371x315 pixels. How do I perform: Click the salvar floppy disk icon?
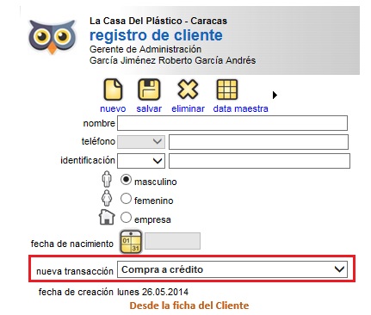coord(149,90)
